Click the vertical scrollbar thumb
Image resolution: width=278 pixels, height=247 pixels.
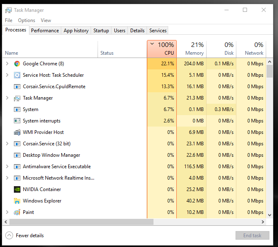pos(270,71)
